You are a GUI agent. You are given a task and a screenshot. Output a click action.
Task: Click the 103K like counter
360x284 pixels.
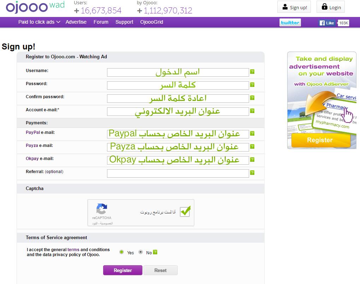(x=344, y=23)
